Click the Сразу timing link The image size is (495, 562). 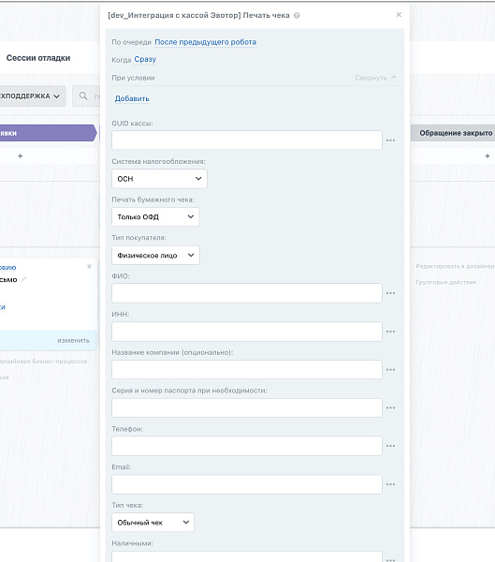coord(145,59)
